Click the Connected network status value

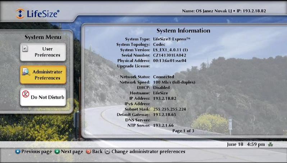[163, 77]
